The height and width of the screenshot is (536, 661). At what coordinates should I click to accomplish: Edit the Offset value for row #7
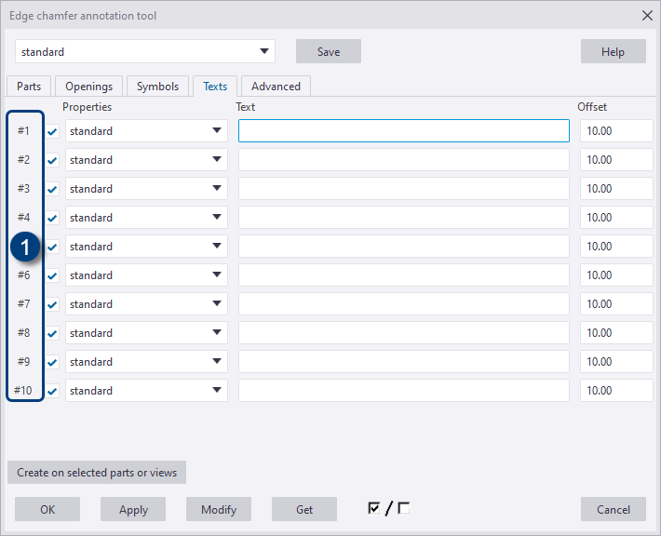(x=616, y=303)
